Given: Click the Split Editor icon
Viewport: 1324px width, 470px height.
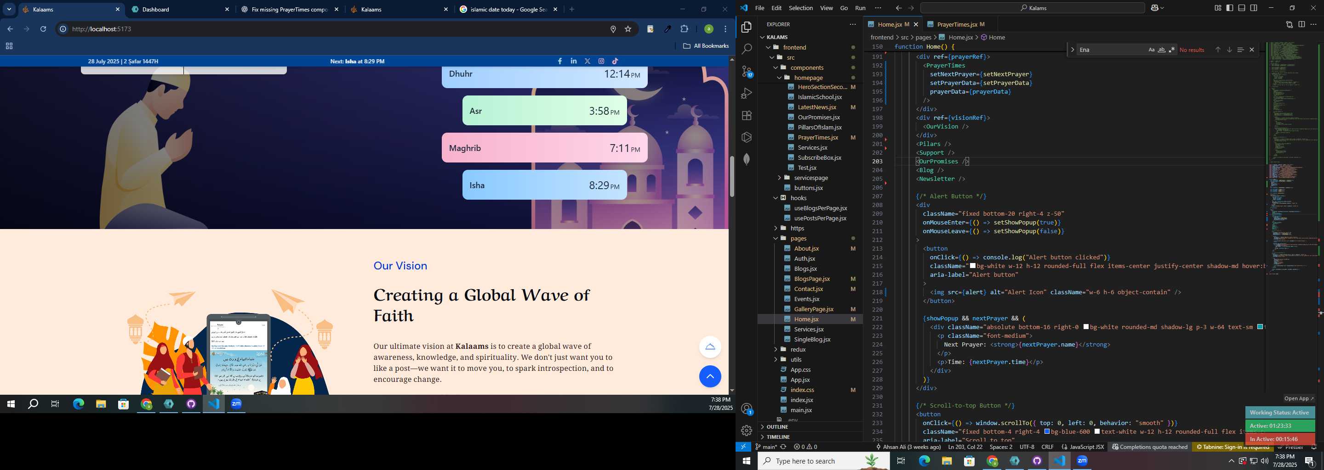Looking at the screenshot, I should [1301, 24].
